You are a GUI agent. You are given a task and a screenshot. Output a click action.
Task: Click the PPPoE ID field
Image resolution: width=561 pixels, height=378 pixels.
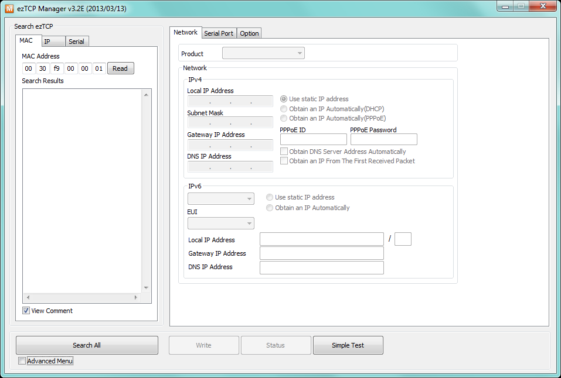[x=314, y=139]
